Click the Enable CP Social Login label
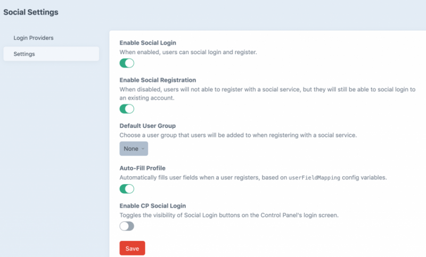The image size is (426, 257). click(x=152, y=205)
